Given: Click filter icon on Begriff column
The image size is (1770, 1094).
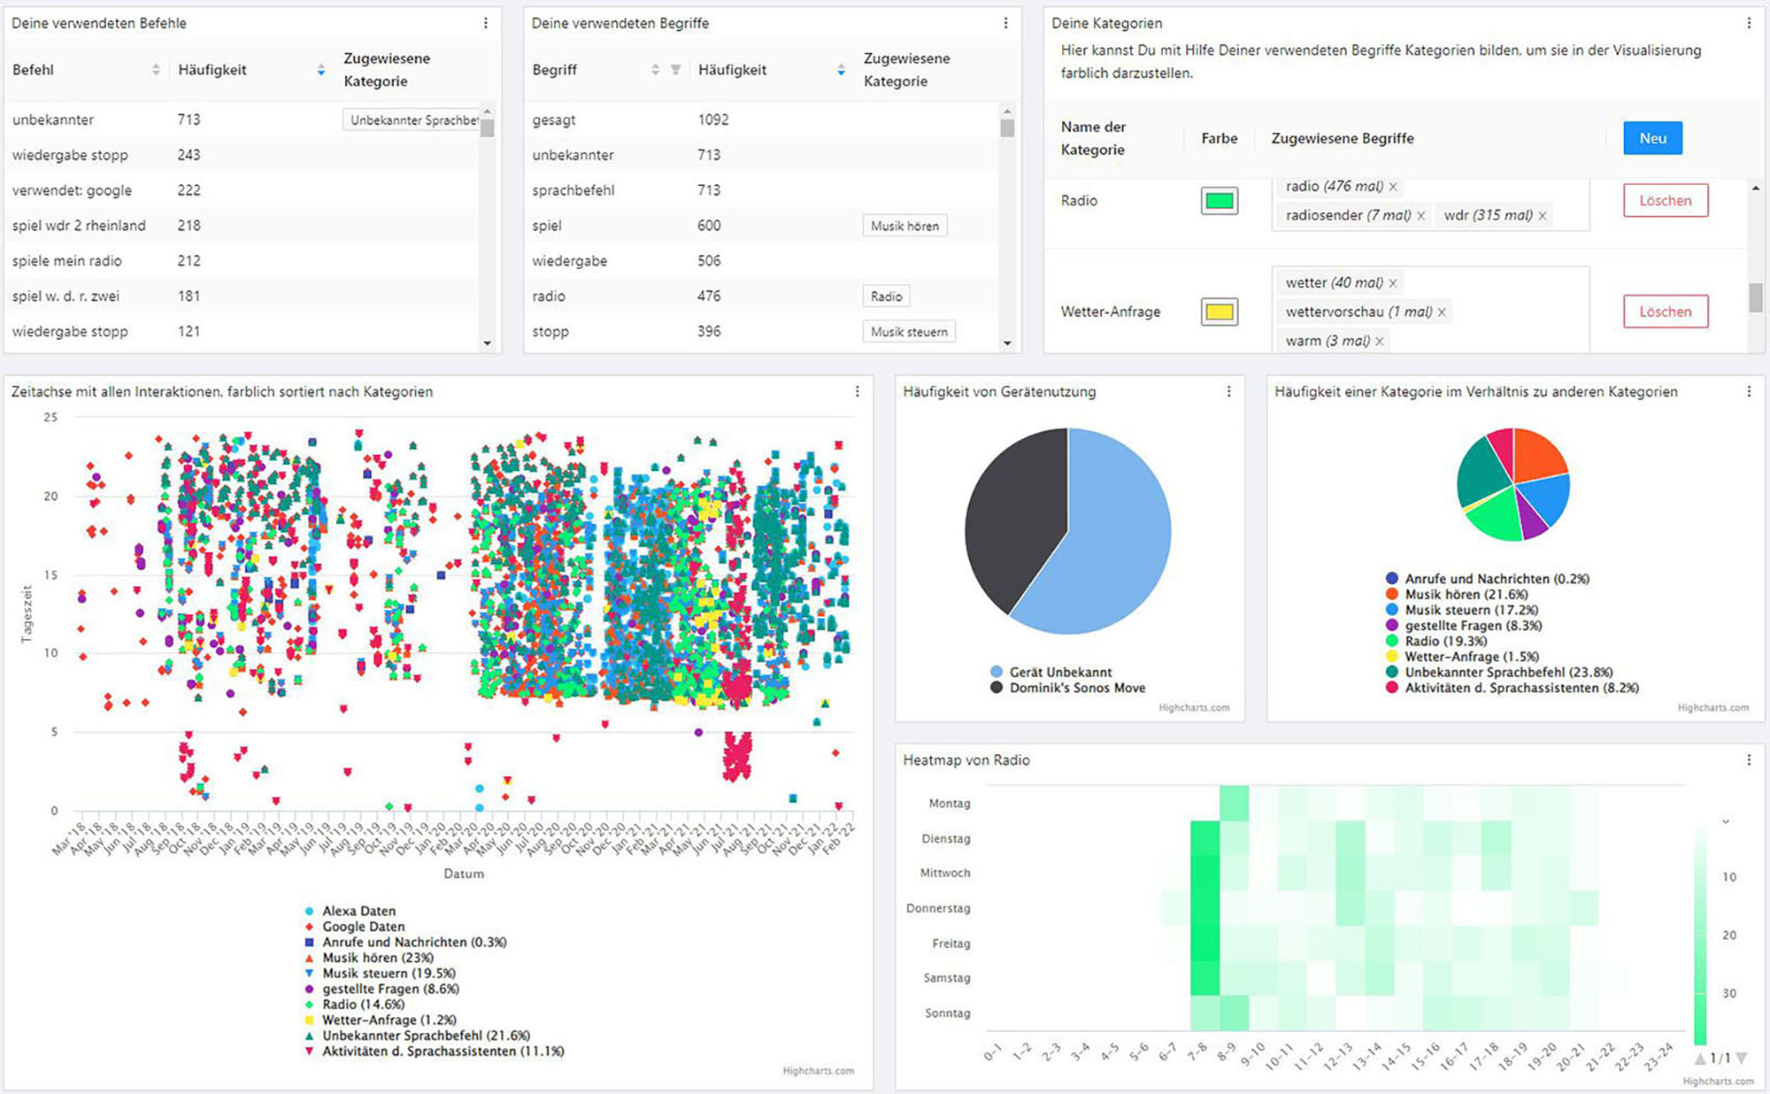Looking at the screenshot, I should (675, 70).
